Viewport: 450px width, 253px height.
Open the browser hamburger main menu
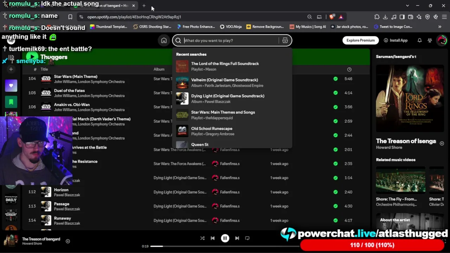point(444,17)
